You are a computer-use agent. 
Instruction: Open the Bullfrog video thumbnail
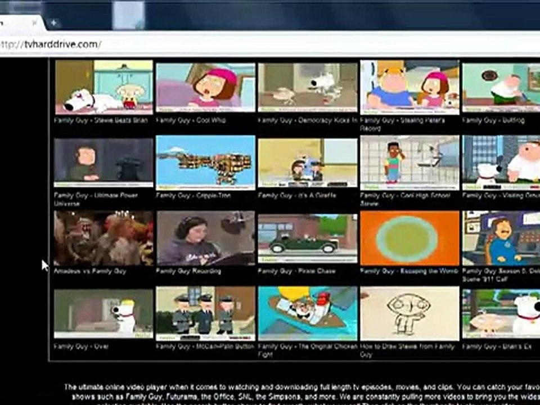click(x=501, y=88)
